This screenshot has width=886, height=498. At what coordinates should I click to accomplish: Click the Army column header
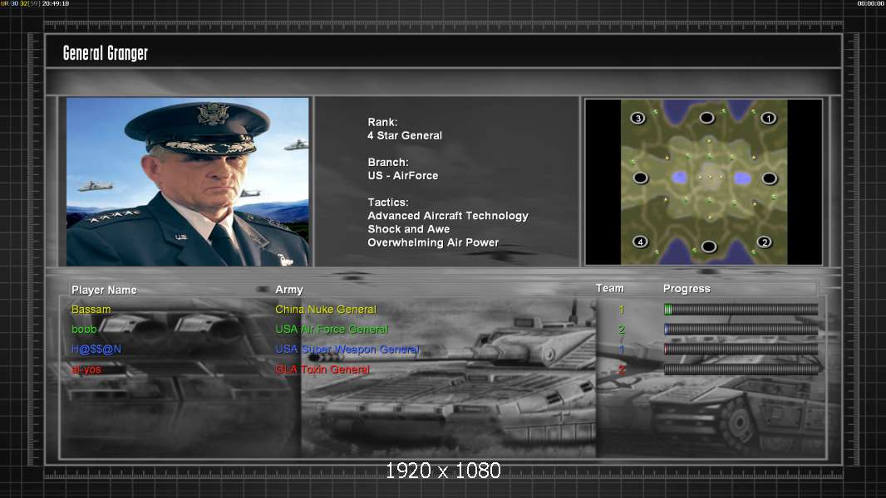click(289, 290)
